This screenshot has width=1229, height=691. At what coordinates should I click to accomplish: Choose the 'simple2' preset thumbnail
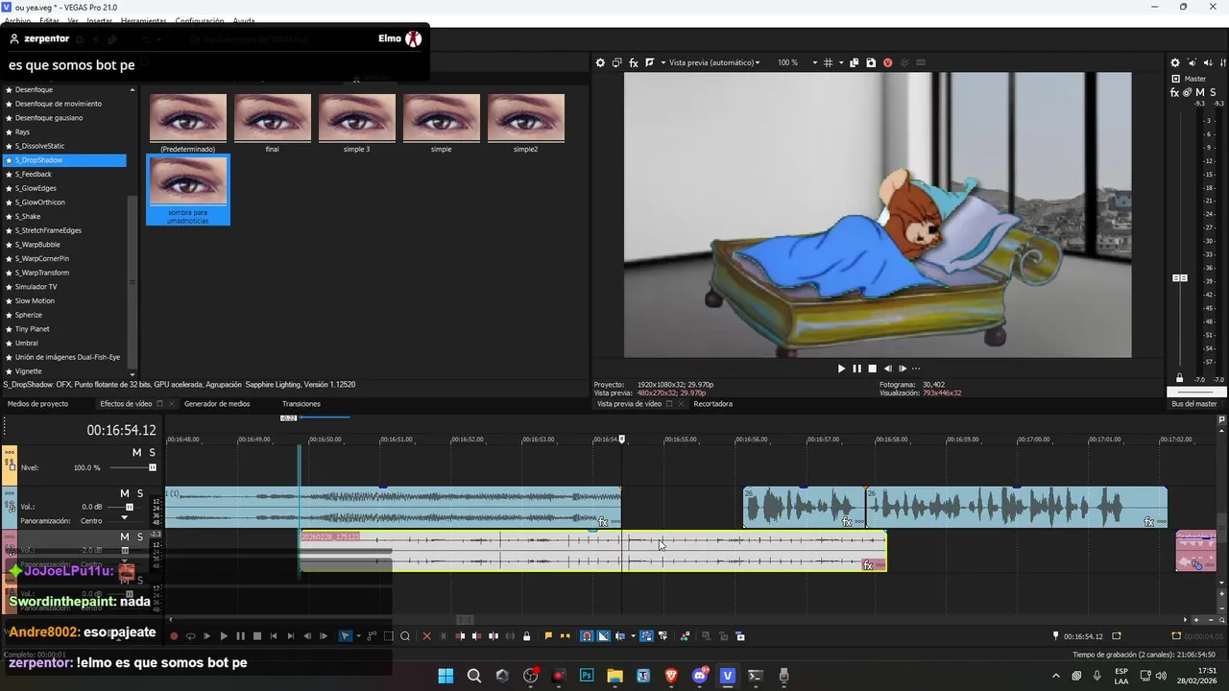point(526,118)
